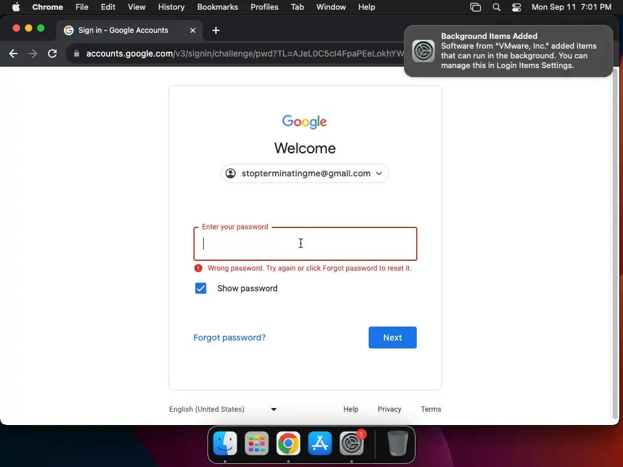
Task: Reload the page with the refresh icon
Action: coord(52,54)
